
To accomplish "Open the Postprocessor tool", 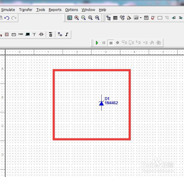I will pyautogui.click(x=146, y=18).
